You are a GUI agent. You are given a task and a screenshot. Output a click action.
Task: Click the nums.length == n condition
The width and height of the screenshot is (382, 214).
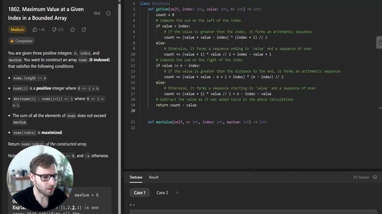point(29,78)
